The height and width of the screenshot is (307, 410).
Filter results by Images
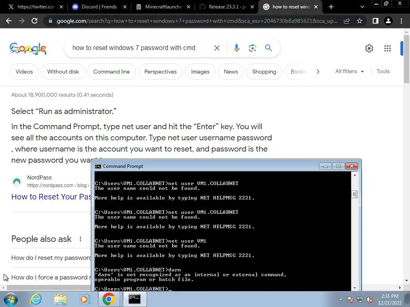point(200,72)
